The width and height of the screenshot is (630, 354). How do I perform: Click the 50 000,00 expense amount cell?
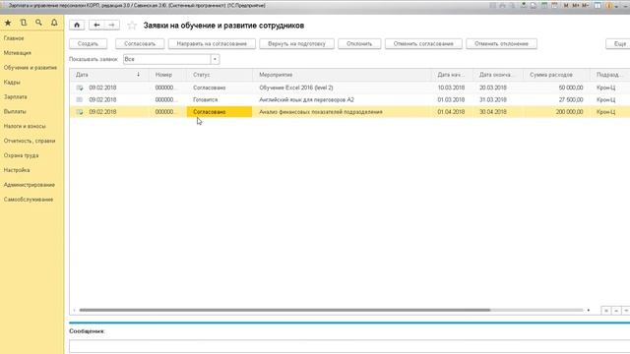(556, 88)
